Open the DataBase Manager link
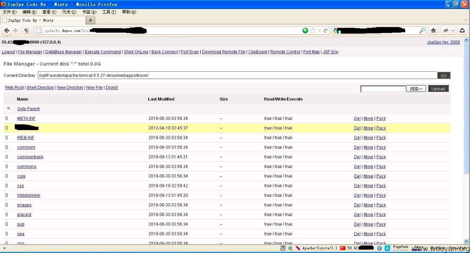Viewport: 470px width, 253px height. pyautogui.click(x=63, y=52)
